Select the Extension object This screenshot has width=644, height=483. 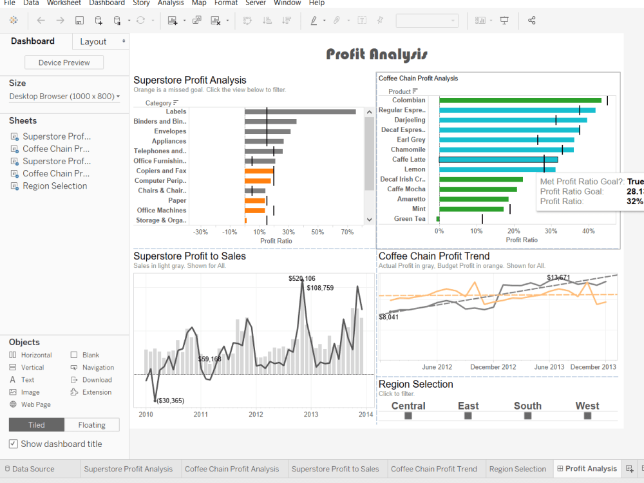91,392
